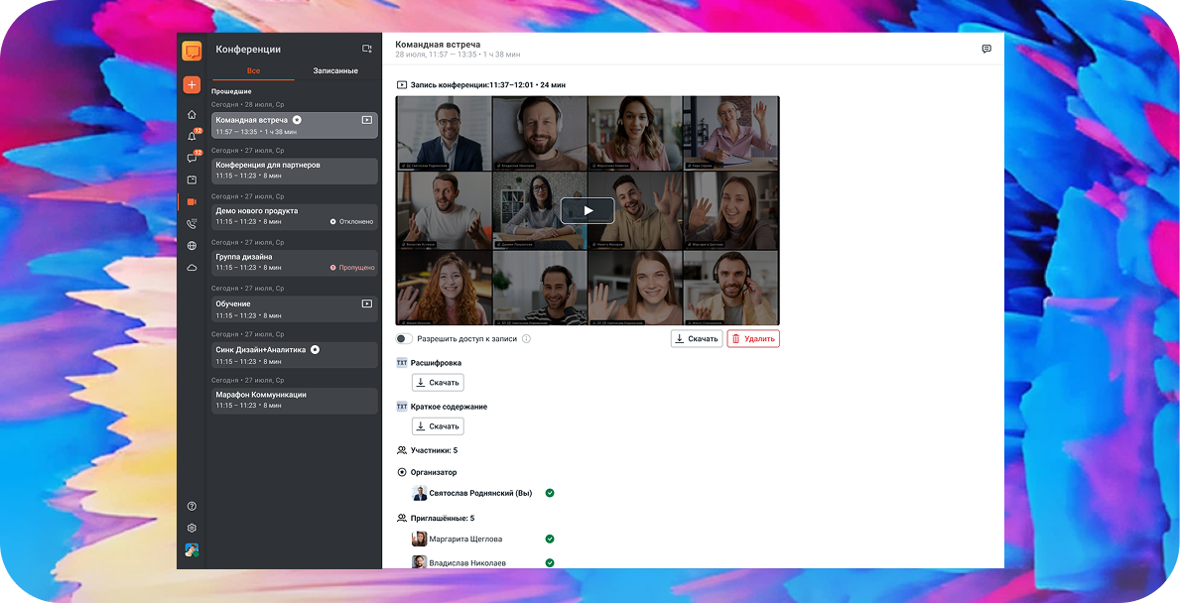Screen dimensions: 1180x603
Task: Open the cloud storage icon in sidebar
Action: coord(192,268)
